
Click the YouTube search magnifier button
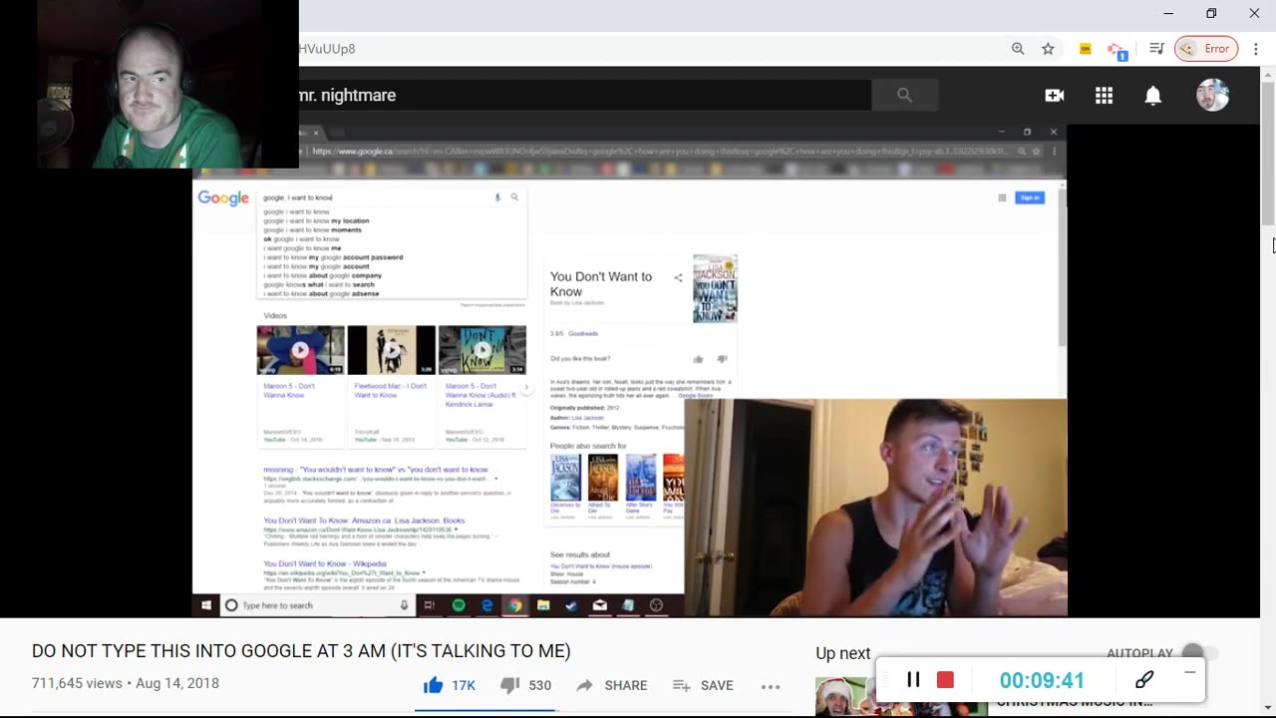904,95
